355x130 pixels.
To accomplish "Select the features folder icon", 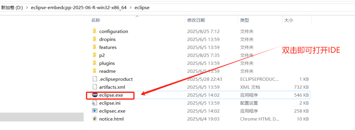I will (95, 47).
